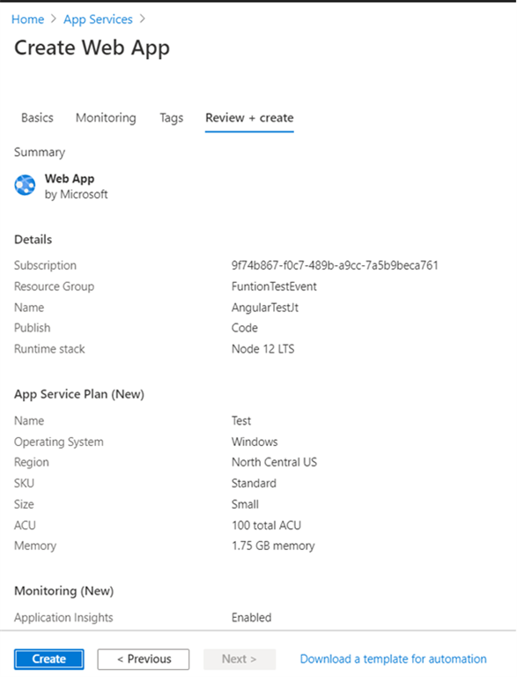Click the North Central US region value
The width and height of the screenshot is (517, 677).
click(x=274, y=462)
